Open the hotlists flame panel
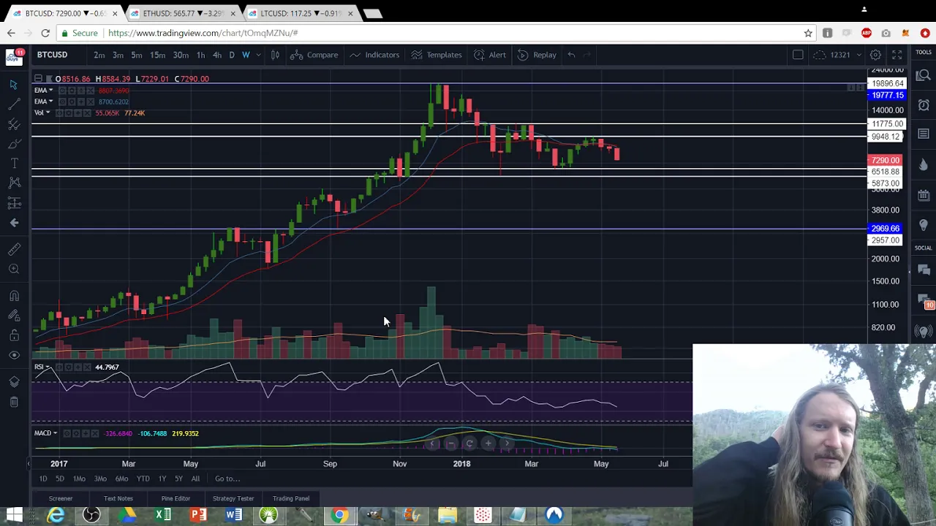Viewport: 936px width, 526px height. point(924,165)
